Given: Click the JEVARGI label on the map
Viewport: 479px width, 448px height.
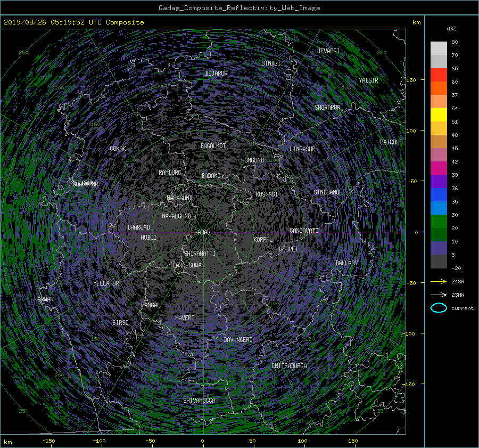Looking at the screenshot, I should tap(328, 51).
